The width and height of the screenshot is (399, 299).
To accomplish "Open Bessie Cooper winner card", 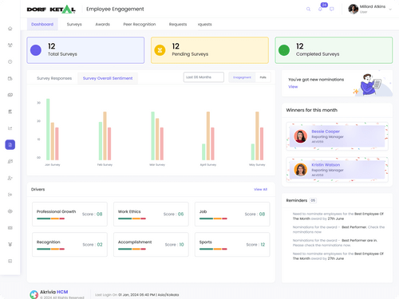I will coord(337,136).
